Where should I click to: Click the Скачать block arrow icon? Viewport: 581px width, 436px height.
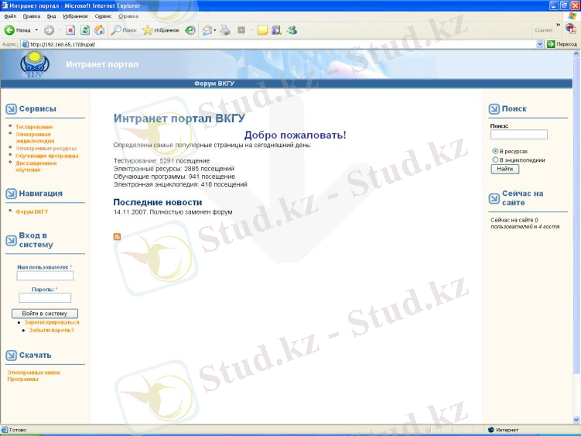(11, 355)
